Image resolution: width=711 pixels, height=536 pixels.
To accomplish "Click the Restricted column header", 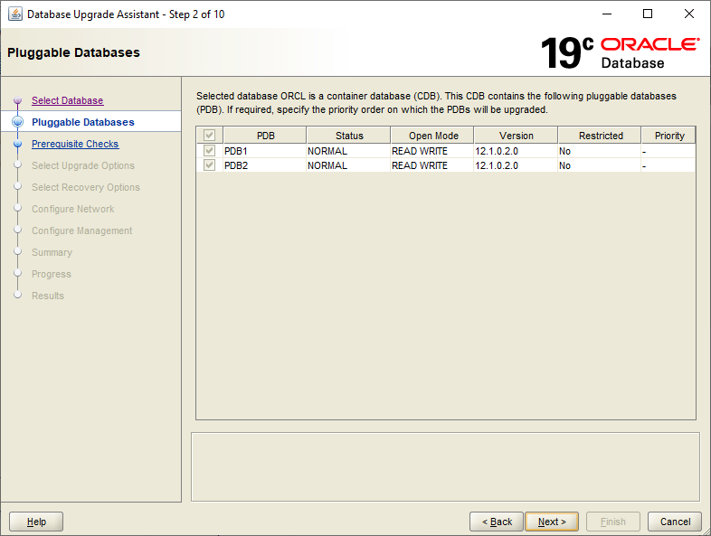I will pyautogui.click(x=600, y=135).
